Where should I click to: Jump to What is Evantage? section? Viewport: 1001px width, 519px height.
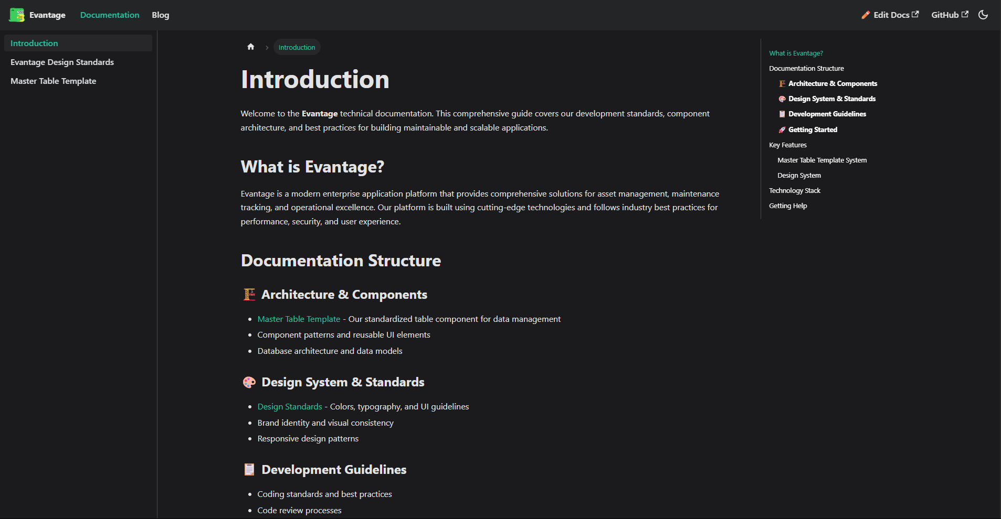tap(796, 53)
